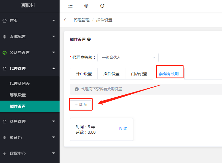
Task: Select 插件设置 in the sidebar submenu
Action: pyautogui.click(x=30, y=106)
